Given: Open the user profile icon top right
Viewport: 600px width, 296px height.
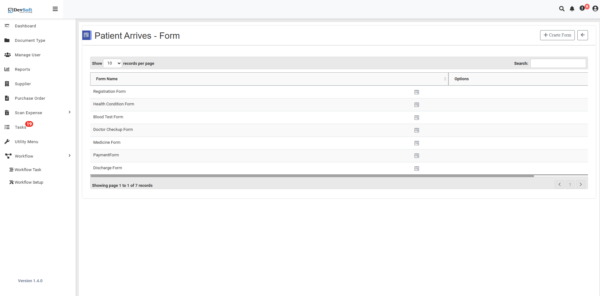Looking at the screenshot, I should (594, 8).
